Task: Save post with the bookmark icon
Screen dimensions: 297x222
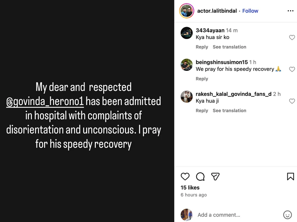Action: pyautogui.click(x=290, y=176)
